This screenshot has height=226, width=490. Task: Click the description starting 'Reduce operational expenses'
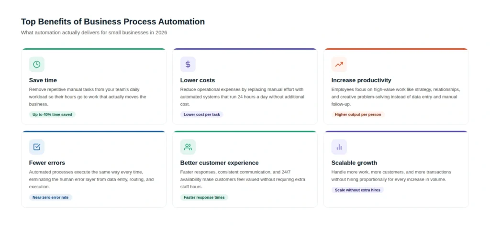pos(242,97)
